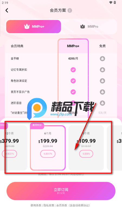Viewport: 122px width, 218px height.
Task: Select the 12个月 $379.99 plan card
Action: point(14,148)
